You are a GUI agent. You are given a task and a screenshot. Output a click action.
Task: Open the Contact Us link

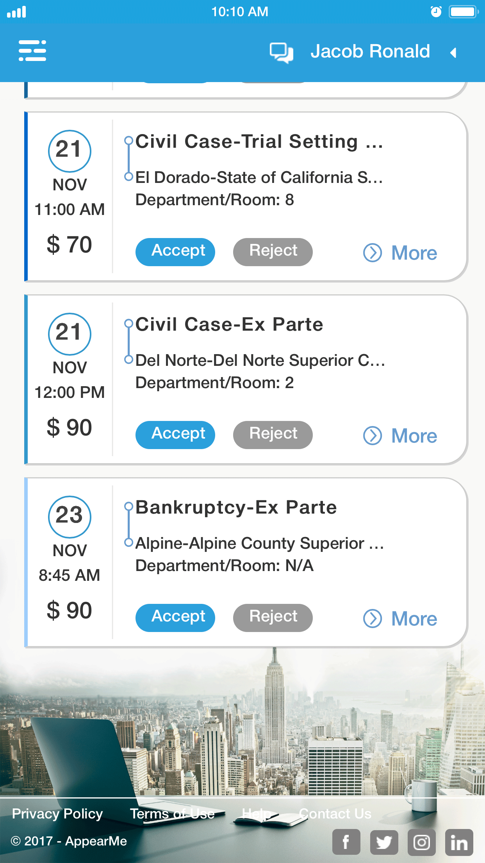coord(335,813)
